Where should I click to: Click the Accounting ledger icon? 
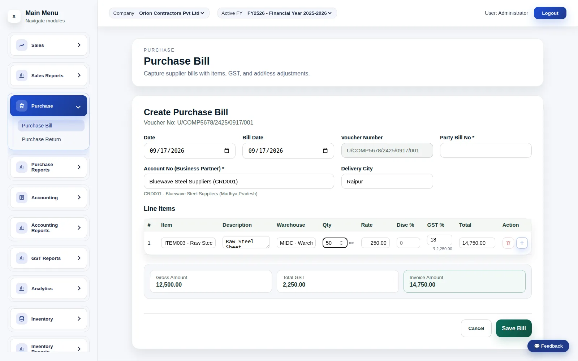[22, 197]
